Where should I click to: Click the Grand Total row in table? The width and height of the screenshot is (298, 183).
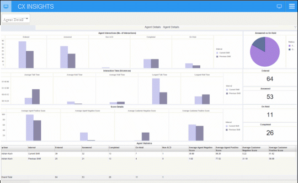coord(27,176)
